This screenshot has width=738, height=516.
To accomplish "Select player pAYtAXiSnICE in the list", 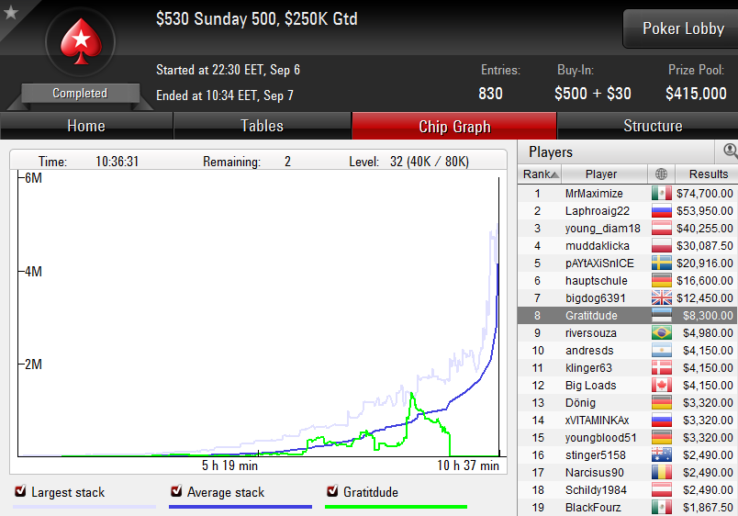I will coord(599,264).
